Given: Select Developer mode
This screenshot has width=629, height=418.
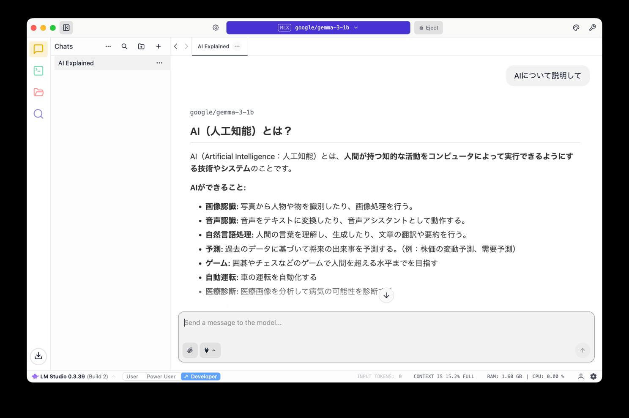Looking at the screenshot, I should pos(201,377).
